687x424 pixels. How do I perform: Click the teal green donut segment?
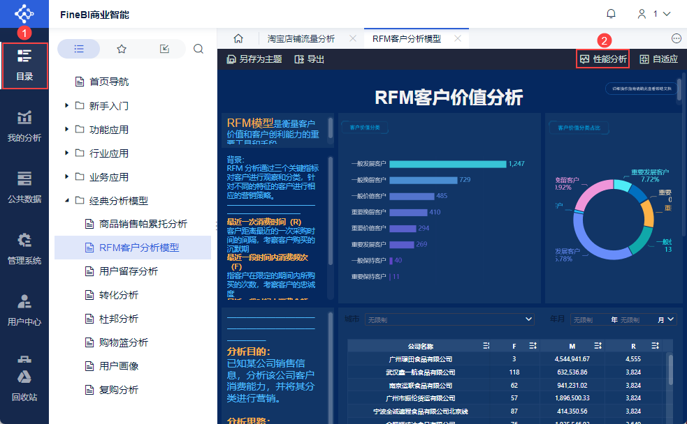[640, 240]
